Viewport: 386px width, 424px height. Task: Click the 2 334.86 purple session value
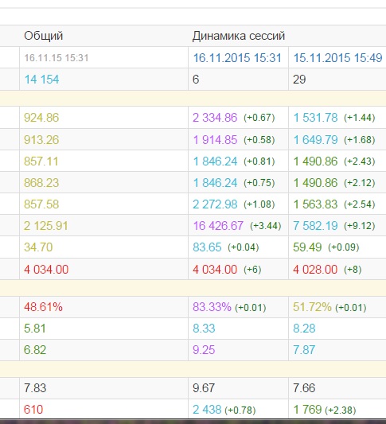[x=215, y=118]
